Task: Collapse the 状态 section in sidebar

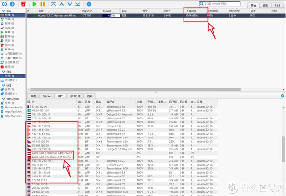Action: point(3,11)
